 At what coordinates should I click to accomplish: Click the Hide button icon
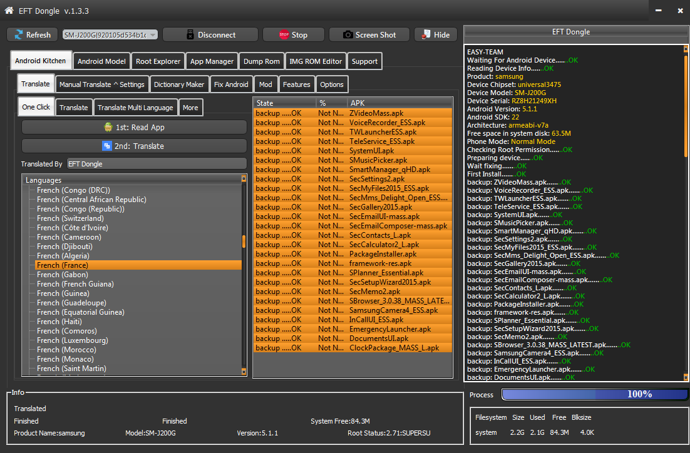[426, 35]
